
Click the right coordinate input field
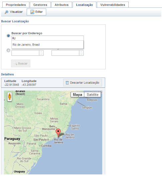(65, 53)
